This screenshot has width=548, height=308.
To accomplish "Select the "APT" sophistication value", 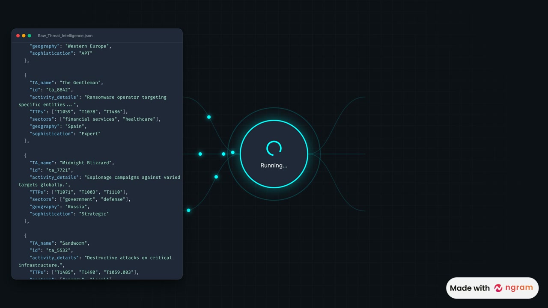I will [x=86, y=53].
